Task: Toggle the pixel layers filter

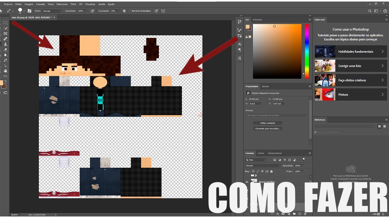Action: pyautogui.click(x=275, y=160)
